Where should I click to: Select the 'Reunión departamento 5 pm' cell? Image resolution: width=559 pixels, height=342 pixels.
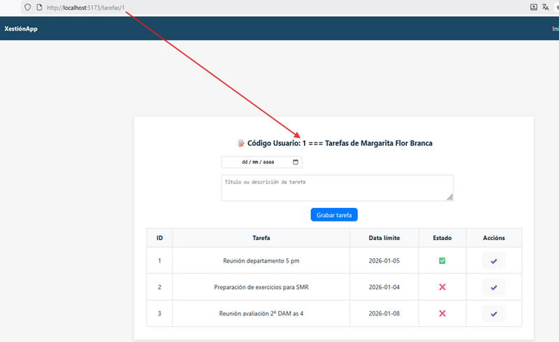[261, 261]
